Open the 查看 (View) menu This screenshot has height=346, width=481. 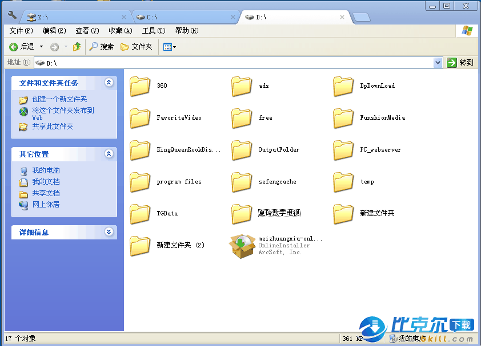pos(87,31)
